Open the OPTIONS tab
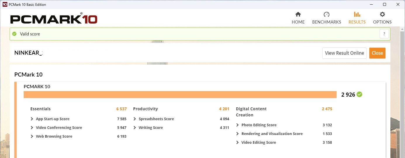The width and height of the screenshot is (405, 158). [382, 18]
